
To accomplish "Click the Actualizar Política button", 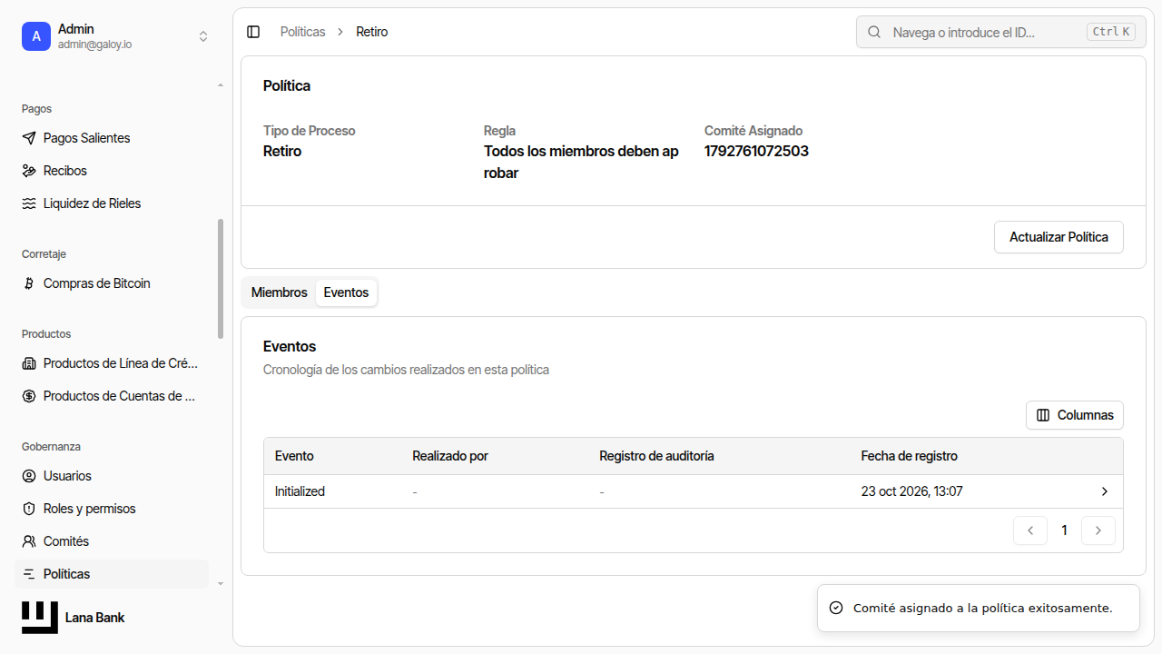I will [x=1059, y=237].
